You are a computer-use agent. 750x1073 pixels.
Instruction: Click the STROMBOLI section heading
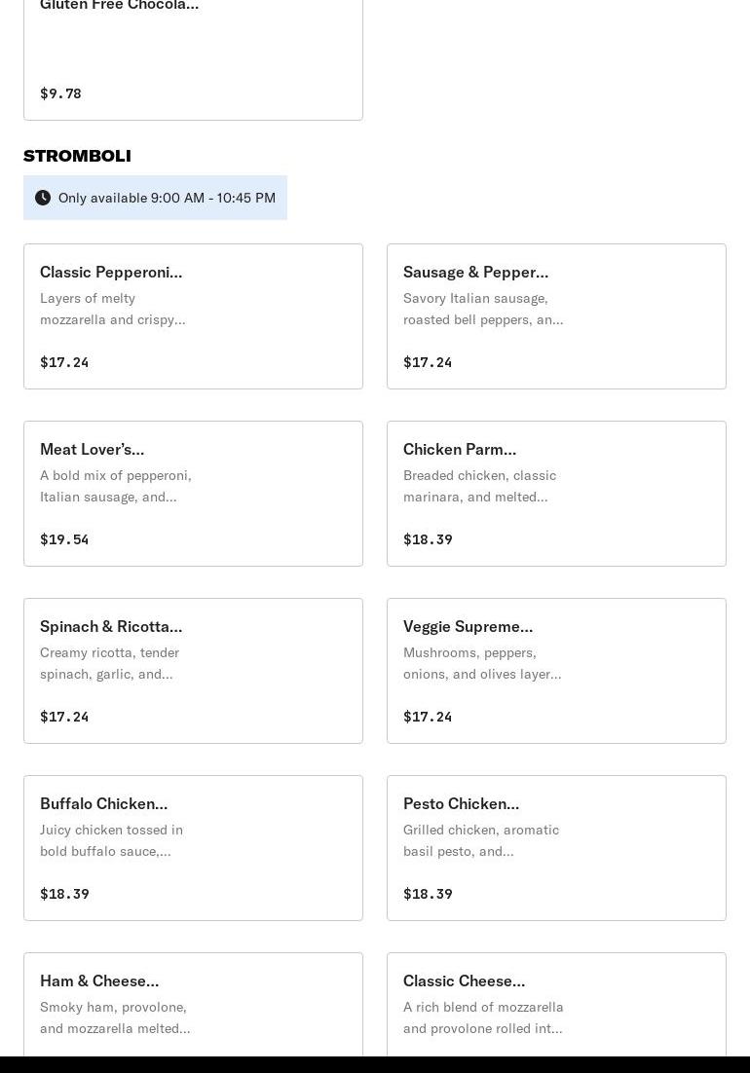[77, 156]
